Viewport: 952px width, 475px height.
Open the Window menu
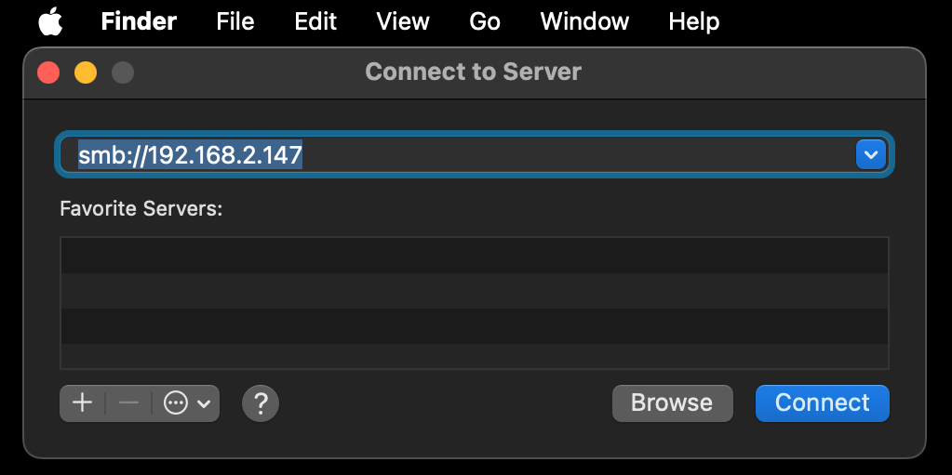coord(584,21)
